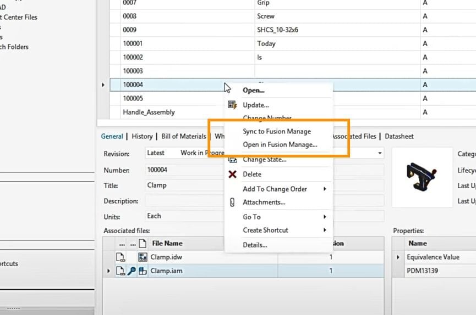Image resolution: width=476 pixels, height=315 pixels.
Task: Select item row 100003
Action: point(293,71)
